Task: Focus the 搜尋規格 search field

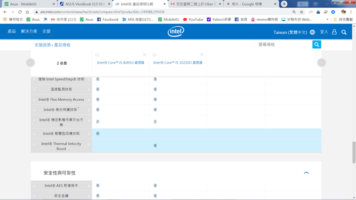Action: click(x=284, y=44)
